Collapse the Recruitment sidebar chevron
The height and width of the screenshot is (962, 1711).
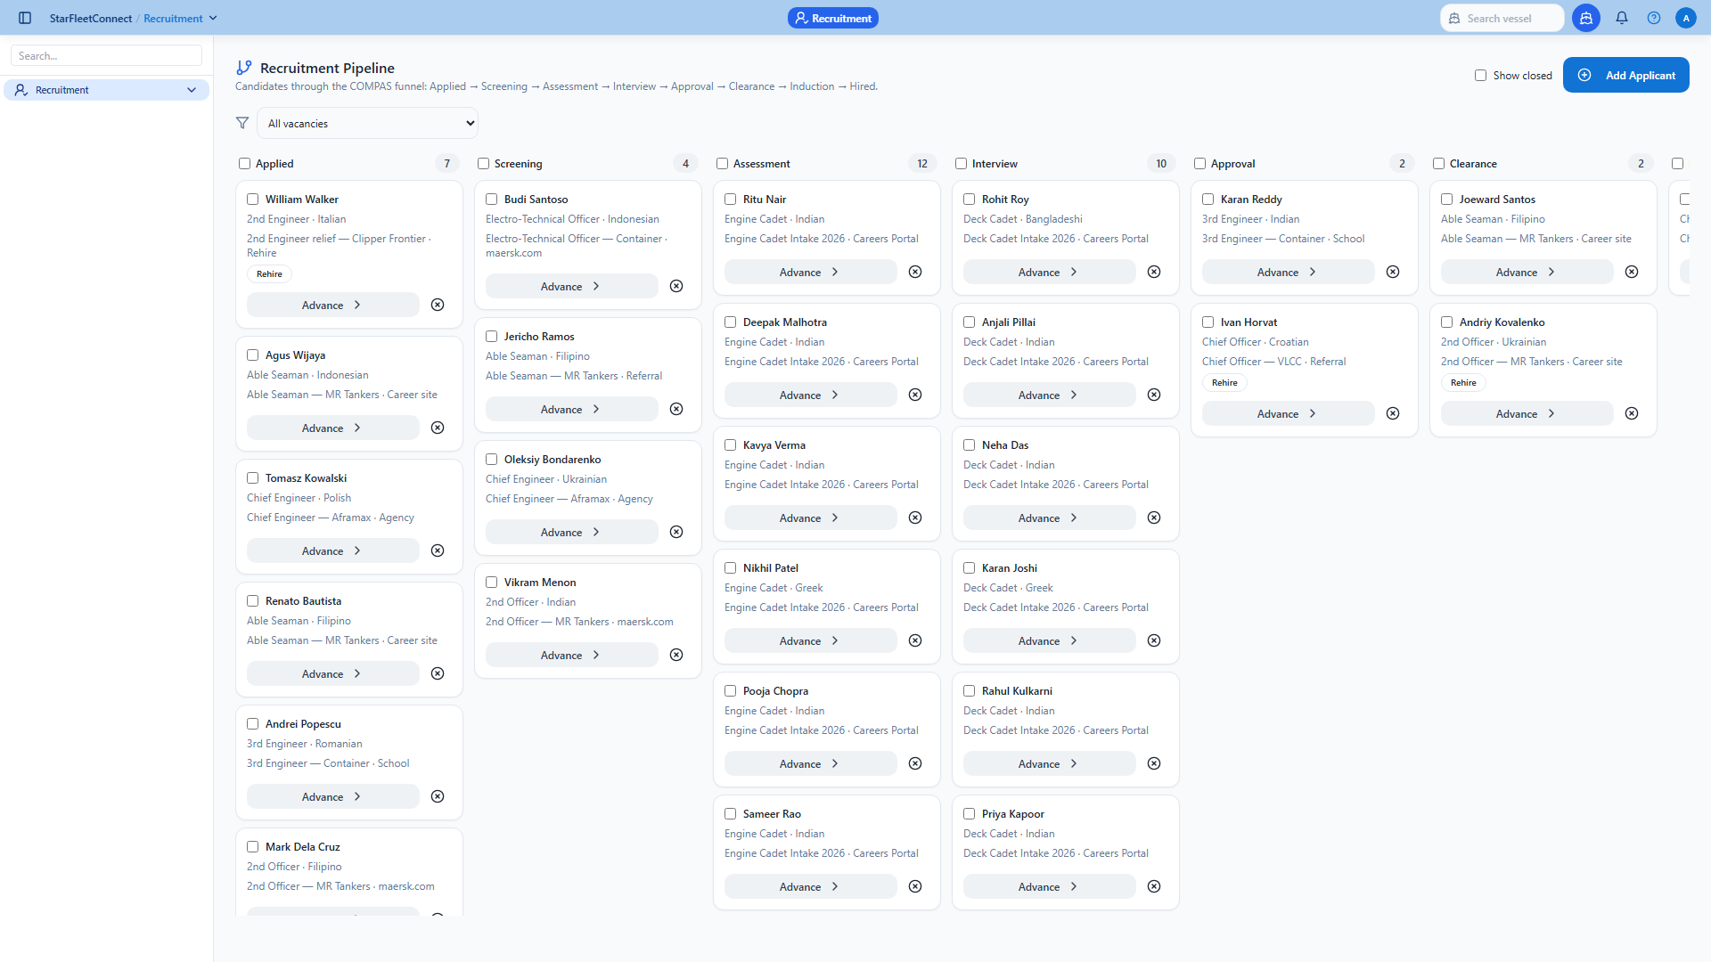point(192,90)
